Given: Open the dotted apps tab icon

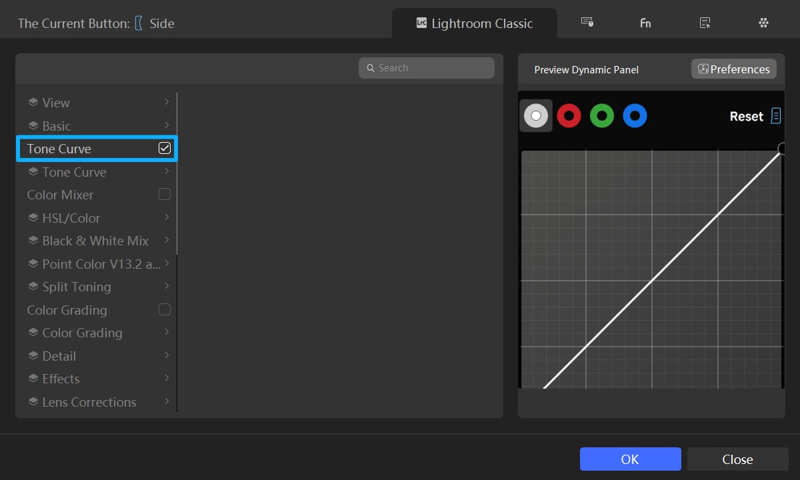Looking at the screenshot, I should (x=764, y=23).
